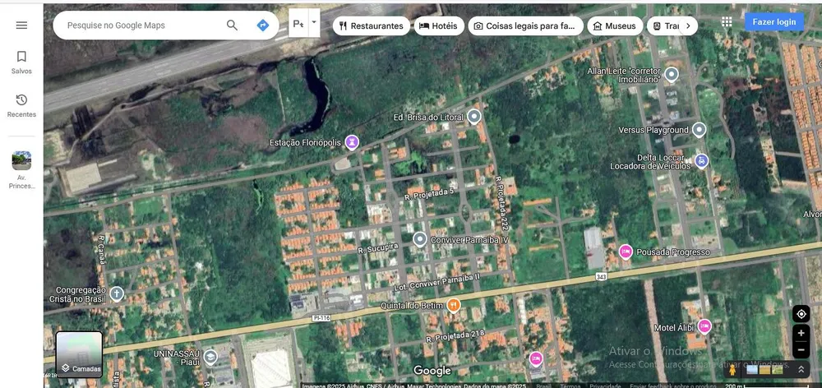Filter map by Restaurantes
This screenshot has width=822, height=388.
coord(372,25)
